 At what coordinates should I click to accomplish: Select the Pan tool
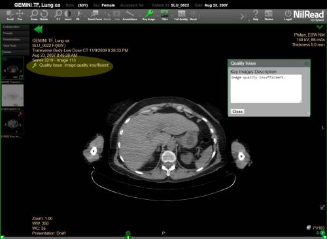click(x=20, y=15)
